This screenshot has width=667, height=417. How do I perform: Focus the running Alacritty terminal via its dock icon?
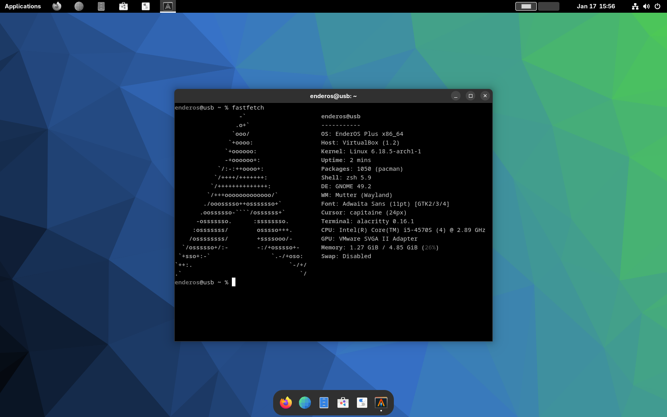pos(381,402)
